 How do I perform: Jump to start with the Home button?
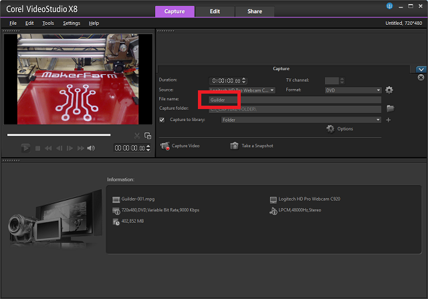(48, 148)
